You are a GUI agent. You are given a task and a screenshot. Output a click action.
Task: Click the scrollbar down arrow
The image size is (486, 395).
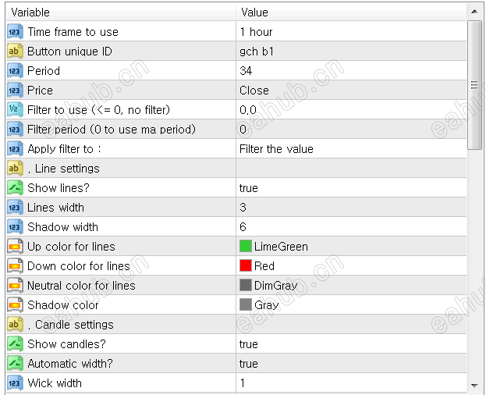coord(474,385)
